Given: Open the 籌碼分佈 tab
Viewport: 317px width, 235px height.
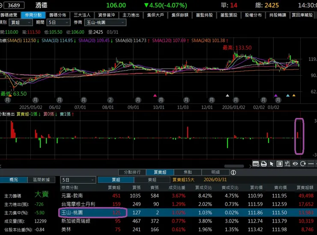Looking at the screenshot, I should [x=58, y=15].
